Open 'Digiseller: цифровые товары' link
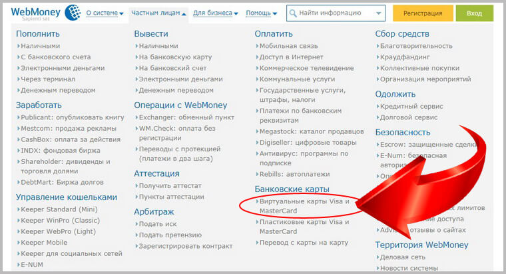Screen dimensions: 506x274 coord(308,143)
